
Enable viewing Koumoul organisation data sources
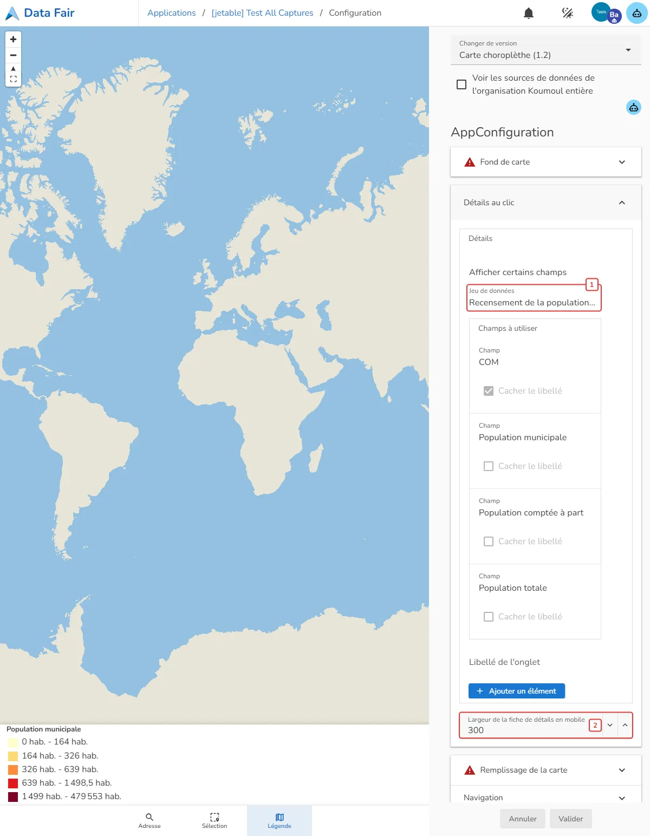pos(461,84)
